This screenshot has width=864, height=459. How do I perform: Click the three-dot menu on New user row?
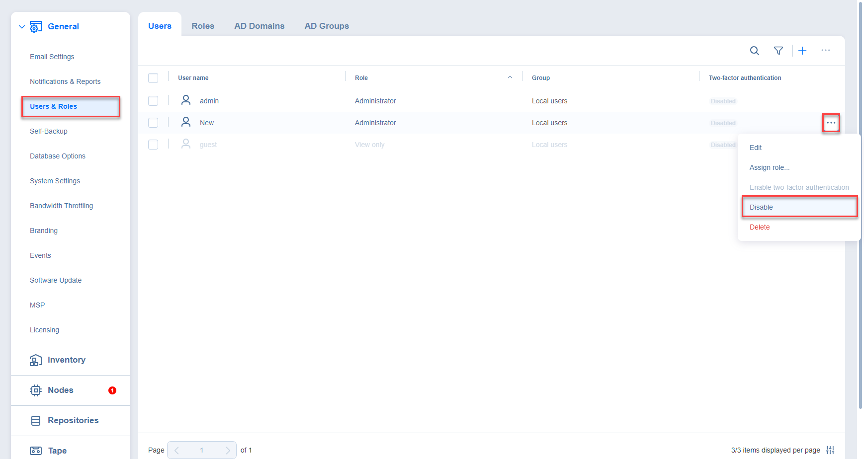pyautogui.click(x=831, y=123)
